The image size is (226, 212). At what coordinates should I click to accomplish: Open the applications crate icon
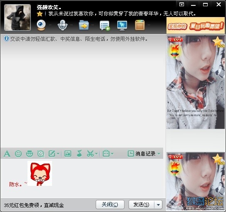(x=140, y=25)
